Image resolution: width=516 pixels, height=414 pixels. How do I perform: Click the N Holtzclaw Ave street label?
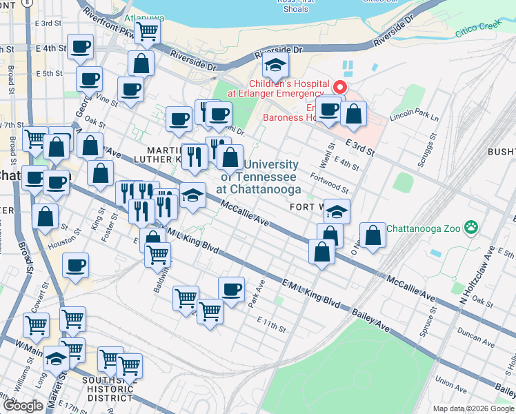[x=477, y=275]
